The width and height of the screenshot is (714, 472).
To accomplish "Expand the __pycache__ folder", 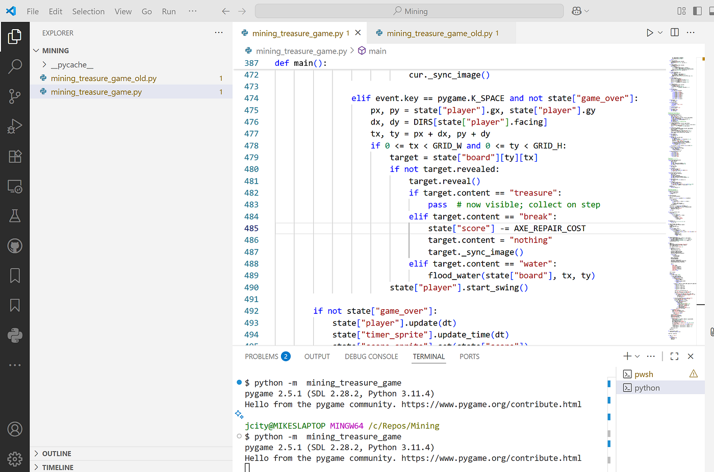I will 72,65.
